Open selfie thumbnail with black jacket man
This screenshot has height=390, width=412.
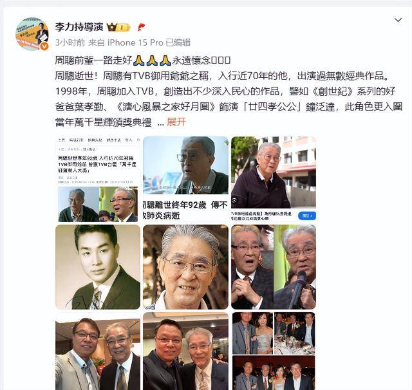186,351
